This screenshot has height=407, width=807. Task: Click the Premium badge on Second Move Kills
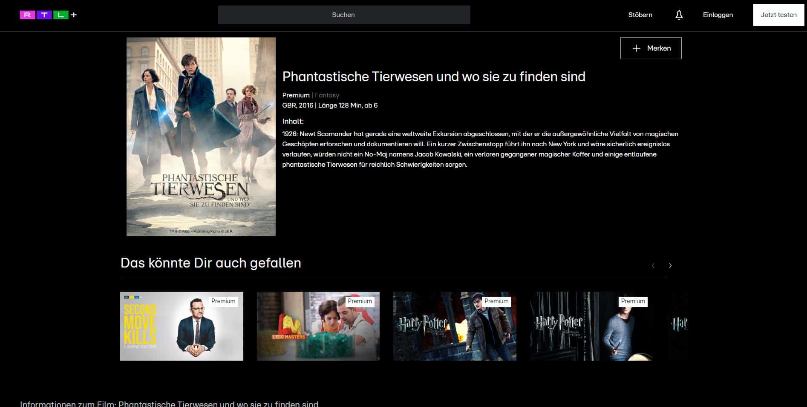click(223, 302)
